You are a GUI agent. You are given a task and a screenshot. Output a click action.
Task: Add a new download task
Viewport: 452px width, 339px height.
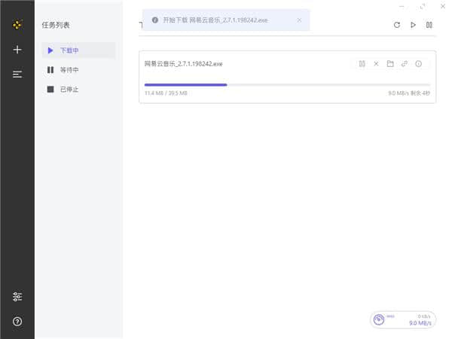point(17,50)
